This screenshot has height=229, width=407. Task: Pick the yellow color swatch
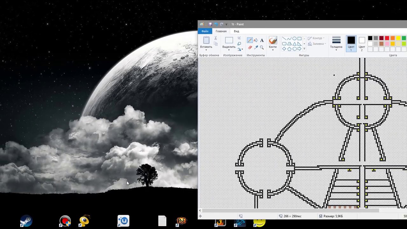(x=398, y=38)
